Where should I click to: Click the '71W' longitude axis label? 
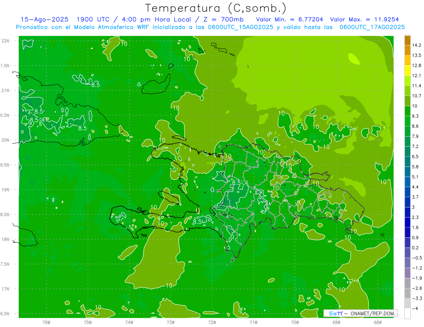tap(253, 322)
